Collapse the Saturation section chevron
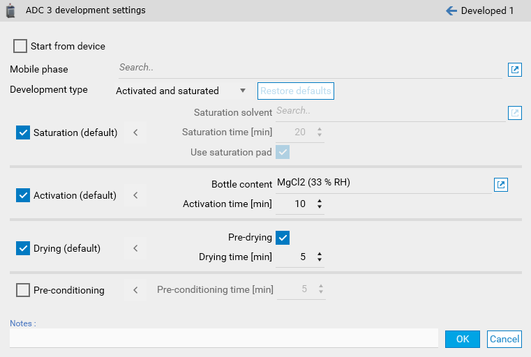Screen dimensions: 531x357 click(135, 132)
